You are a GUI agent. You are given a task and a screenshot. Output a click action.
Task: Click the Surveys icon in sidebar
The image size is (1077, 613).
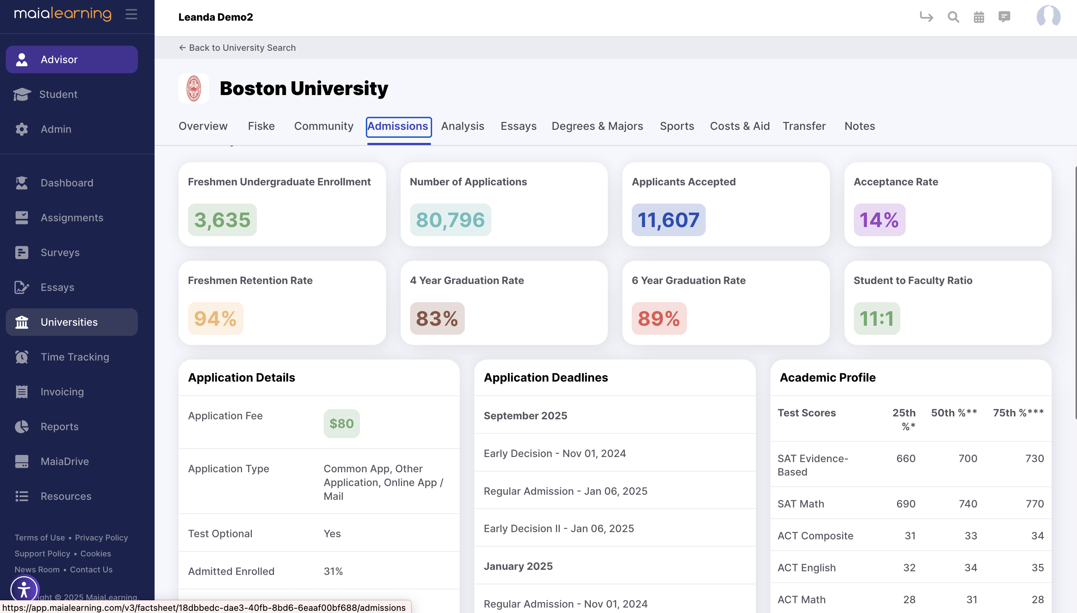21,252
